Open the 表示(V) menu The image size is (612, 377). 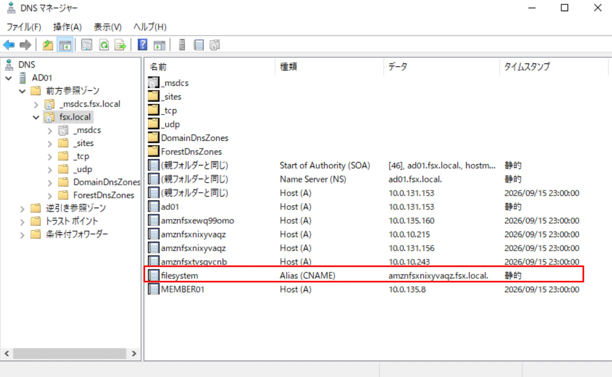108,27
